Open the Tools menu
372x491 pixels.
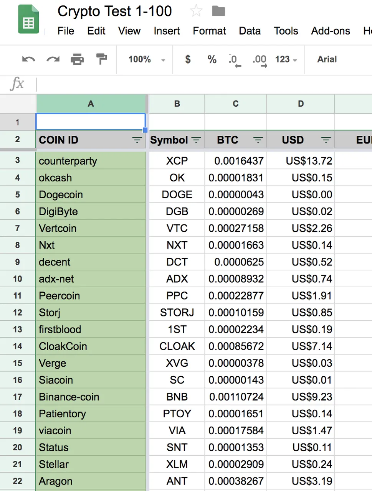coord(286,31)
